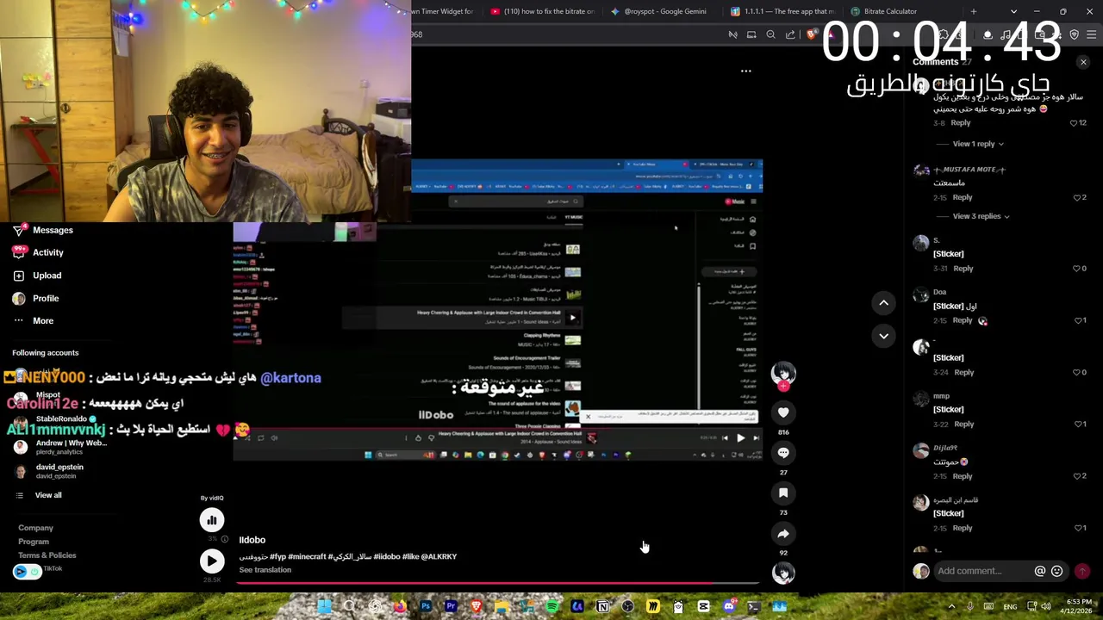Click the red post comment arrow
The width and height of the screenshot is (1103, 620).
click(1082, 571)
